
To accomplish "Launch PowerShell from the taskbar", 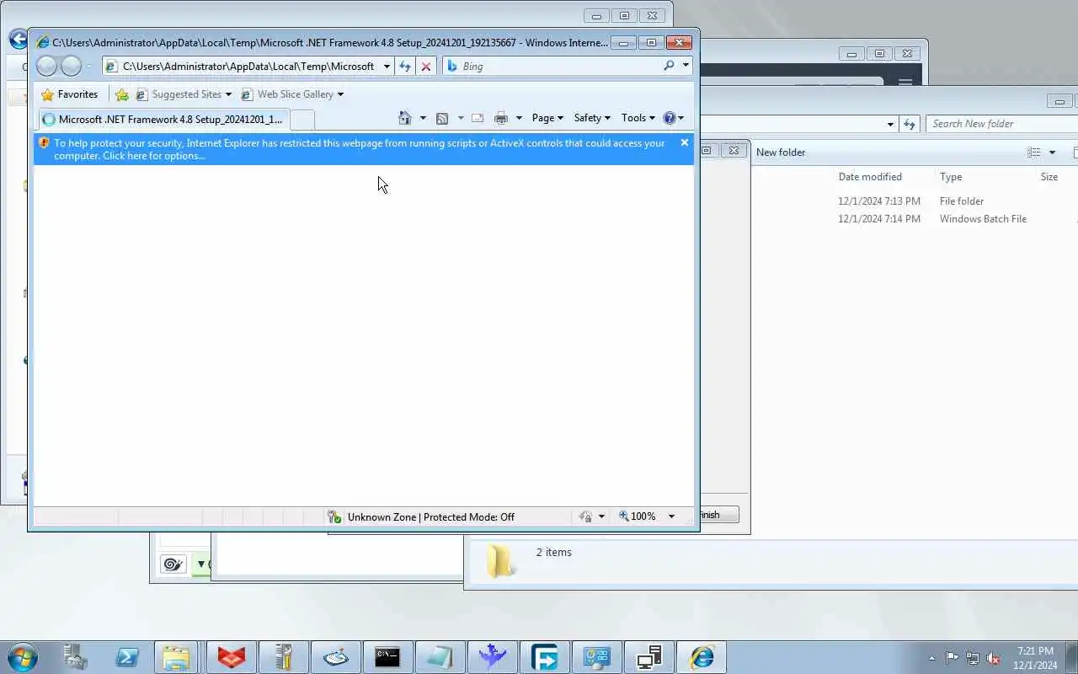I will coord(127,657).
